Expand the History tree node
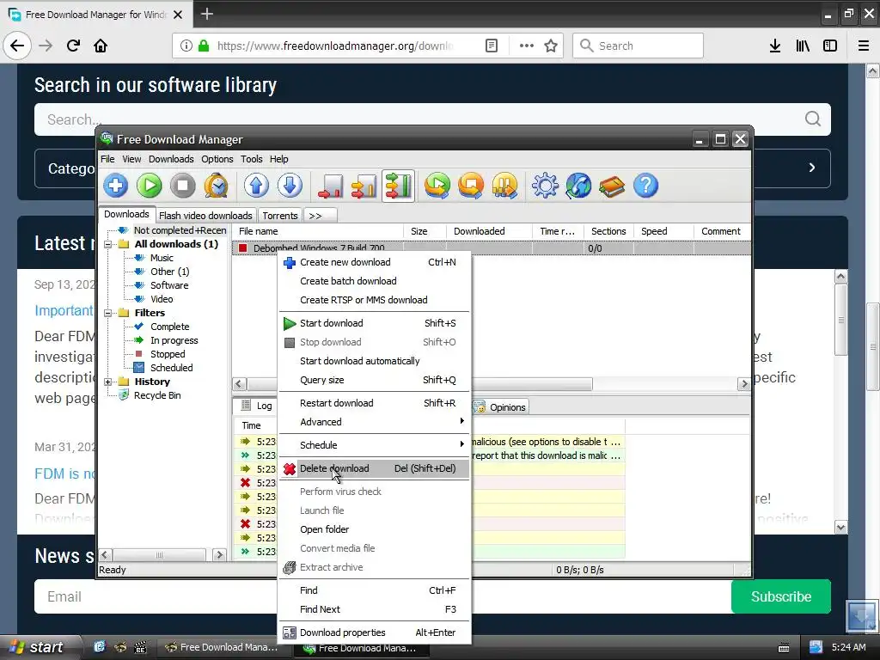 107,382
